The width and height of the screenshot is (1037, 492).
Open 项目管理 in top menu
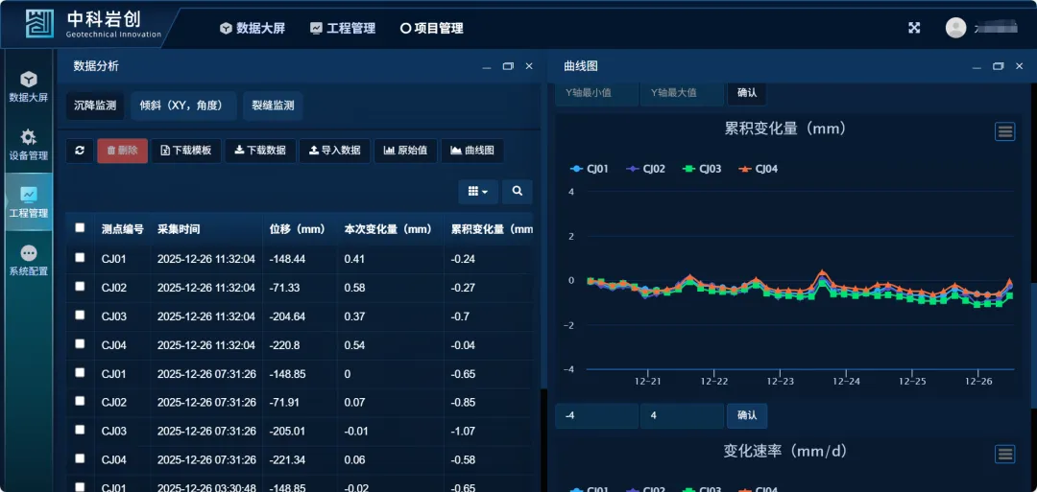point(431,29)
